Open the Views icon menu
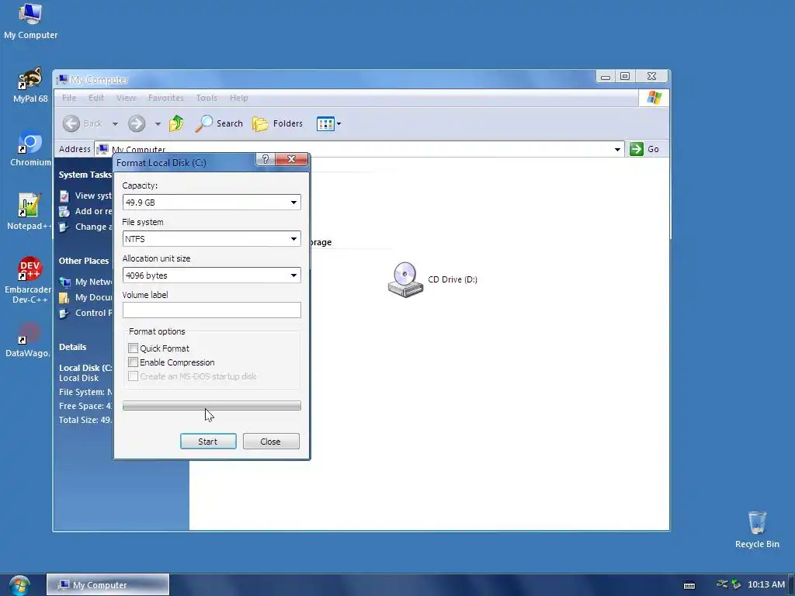This screenshot has width=795, height=596. tap(328, 123)
